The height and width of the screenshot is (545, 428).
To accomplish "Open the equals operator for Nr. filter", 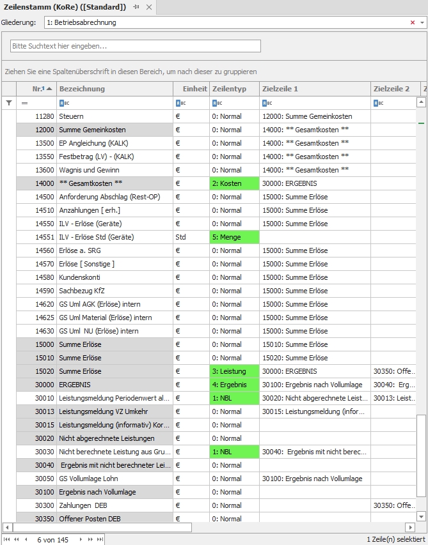I will coord(25,103).
